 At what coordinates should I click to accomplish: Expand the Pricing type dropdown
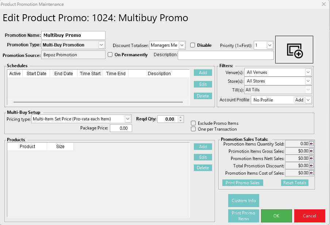coord(128,119)
